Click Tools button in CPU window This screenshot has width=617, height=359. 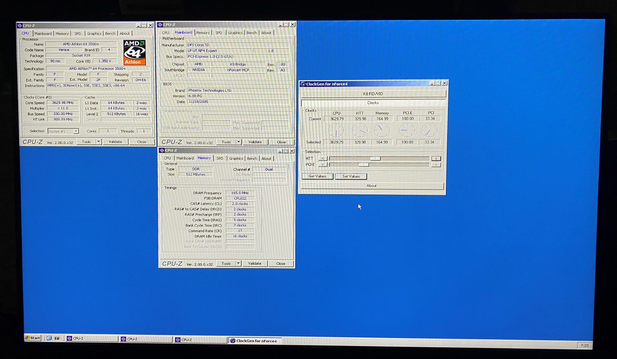86,142
